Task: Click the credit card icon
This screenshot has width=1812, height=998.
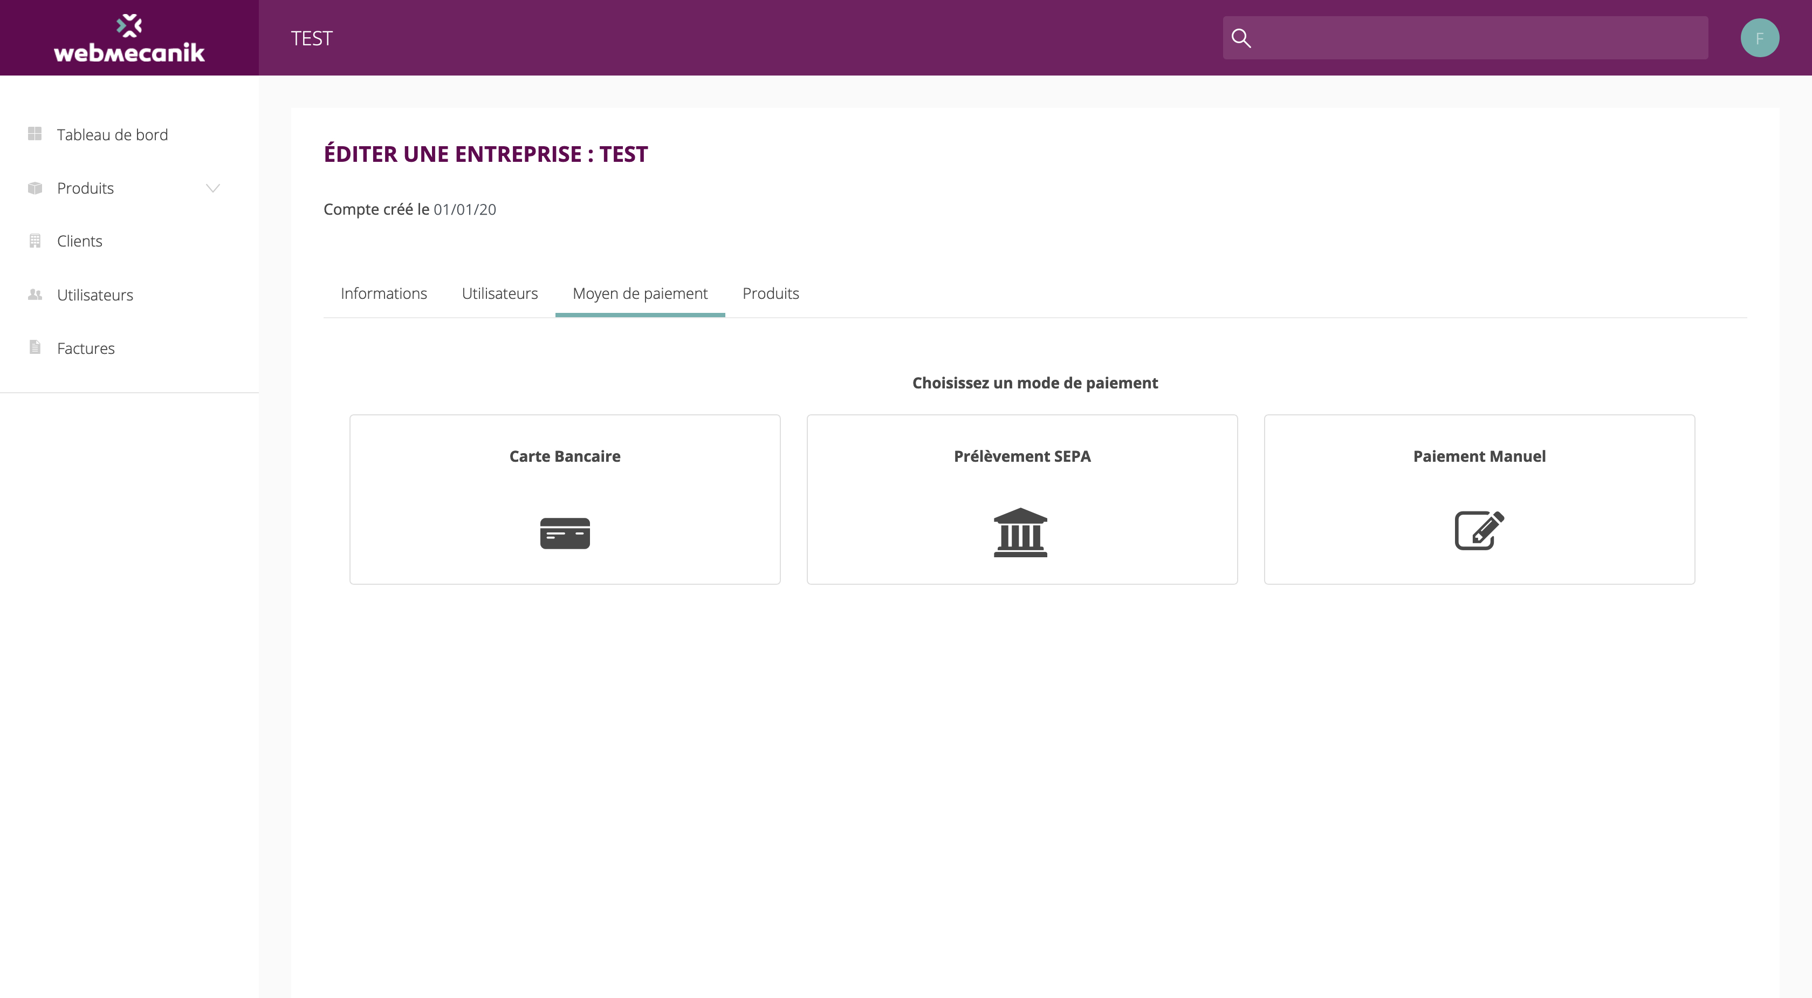Action: pyautogui.click(x=565, y=533)
